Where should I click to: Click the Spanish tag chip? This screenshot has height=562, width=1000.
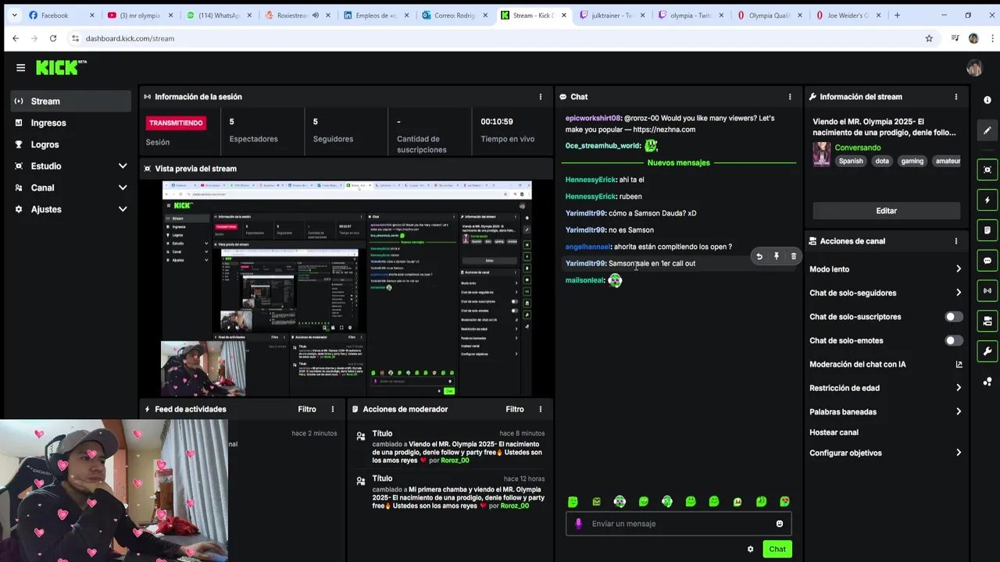pos(851,161)
